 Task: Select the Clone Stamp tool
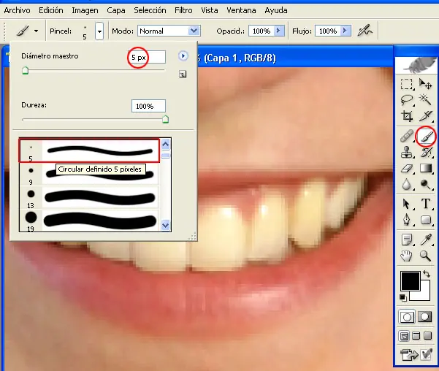pos(407,153)
